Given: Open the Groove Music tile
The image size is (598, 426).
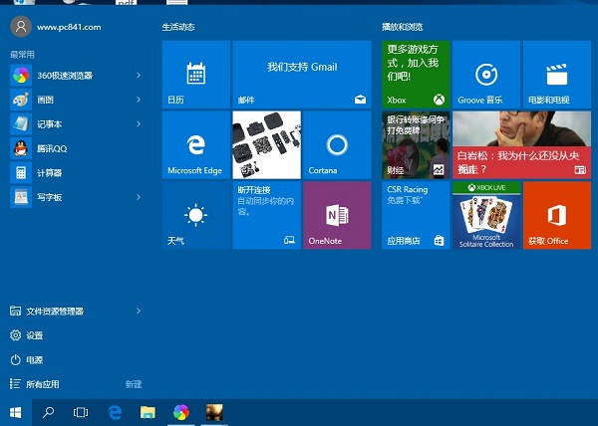Looking at the screenshot, I should (x=486, y=75).
